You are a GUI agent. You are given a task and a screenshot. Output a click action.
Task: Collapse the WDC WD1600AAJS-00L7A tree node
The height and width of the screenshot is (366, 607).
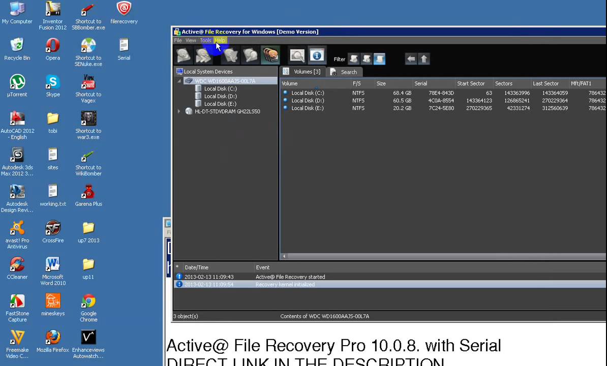pyautogui.click(x=179, y=81)
